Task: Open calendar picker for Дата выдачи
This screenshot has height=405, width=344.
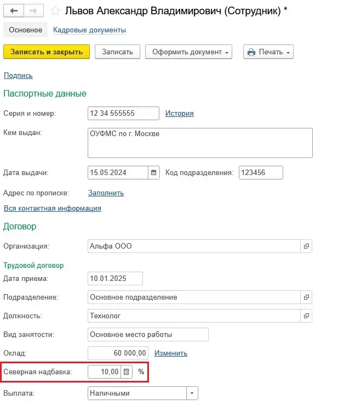Action: (x=154, y=172)
